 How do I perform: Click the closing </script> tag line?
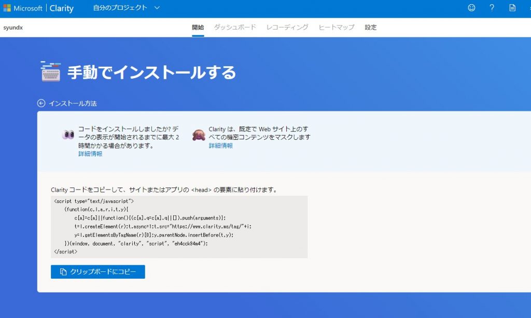coord(66,252)
